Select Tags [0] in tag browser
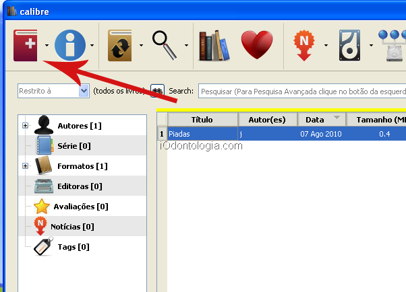This screenshot has width=406, height=292. [74, 247]
